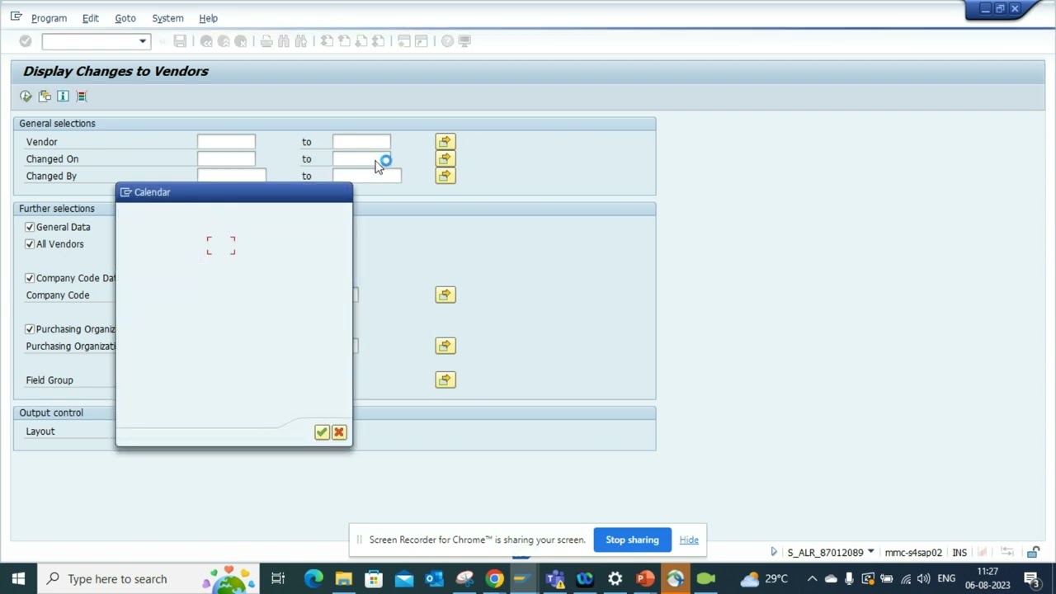Open multiple selection for Company Code
This screenshot has height=594, width=1056.
(x=445, y=295)
